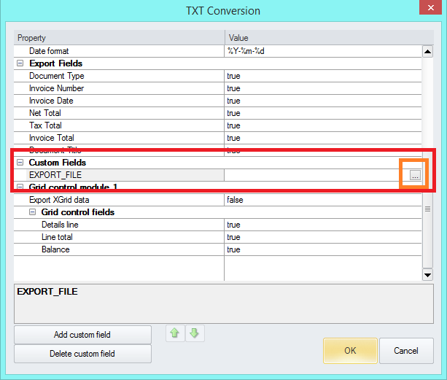447x380 pixels.
Task: Cancel the conversion dialog
Action: click(x=406, y=350)
